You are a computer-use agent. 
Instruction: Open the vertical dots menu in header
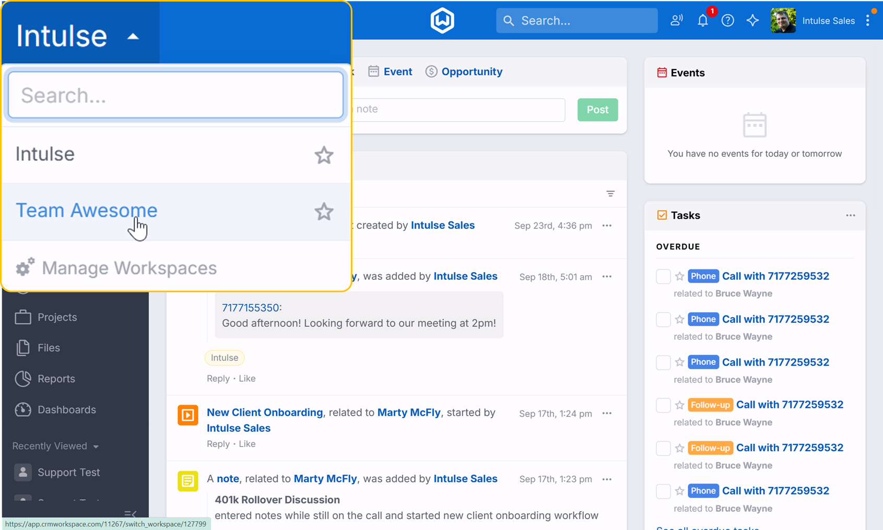868,20
